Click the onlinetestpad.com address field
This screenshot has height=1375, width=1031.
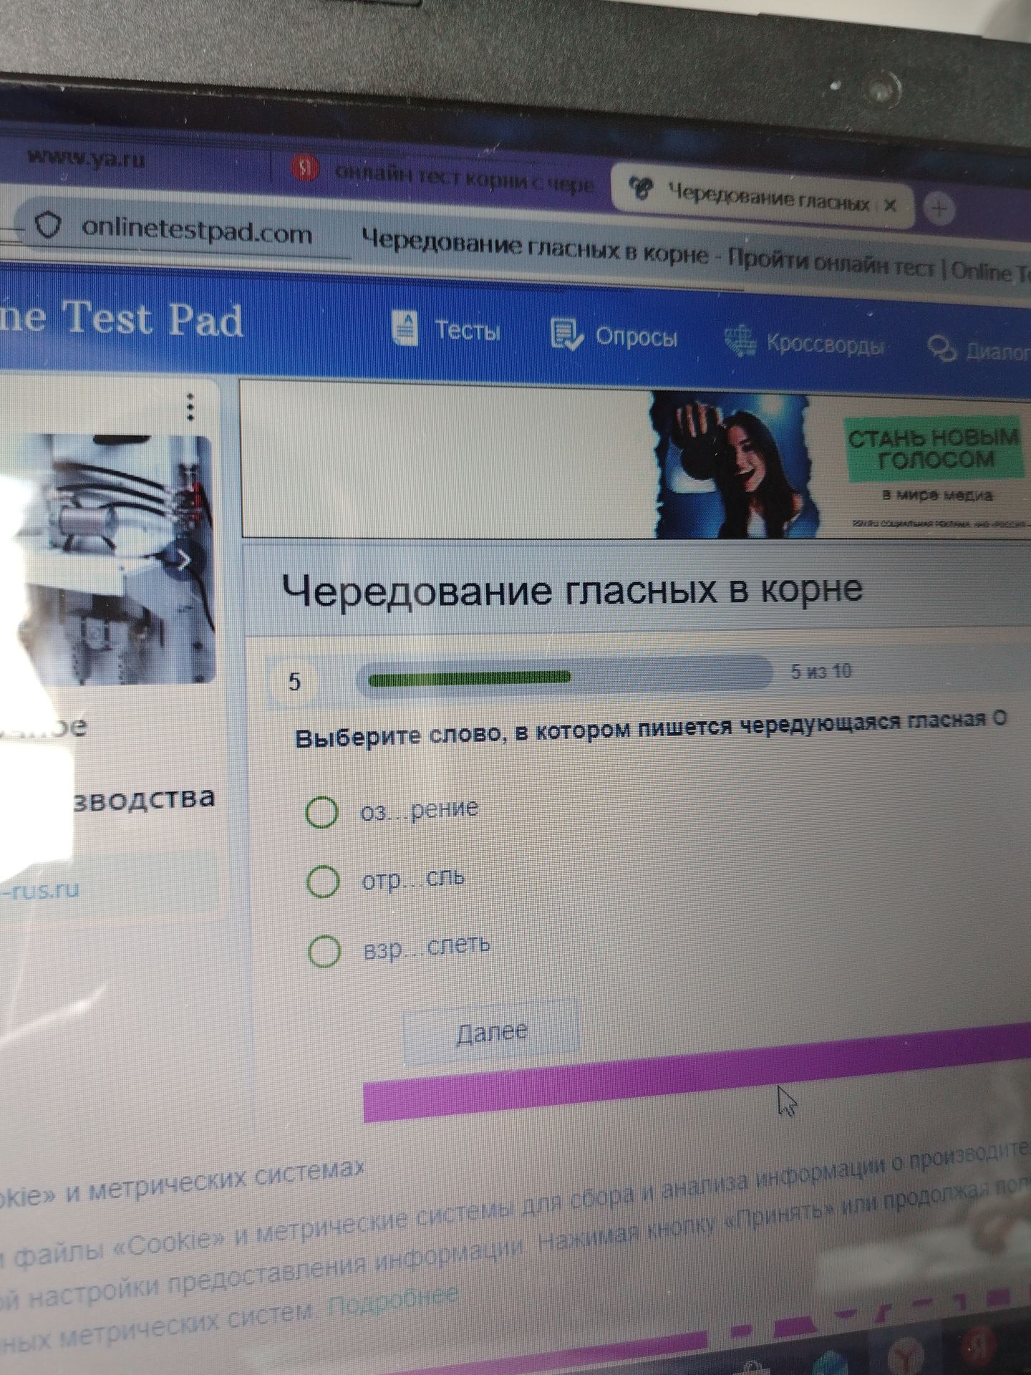(x=197, y=232)
